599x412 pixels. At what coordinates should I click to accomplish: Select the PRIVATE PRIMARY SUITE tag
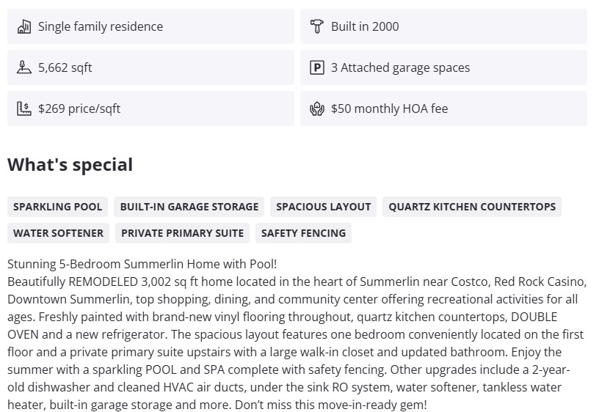click(x=182, y=233)
